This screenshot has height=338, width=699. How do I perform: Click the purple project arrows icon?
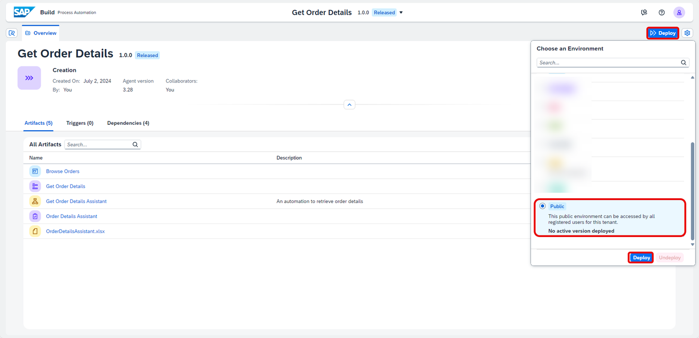pyautogui.click(x=29, y=78)
